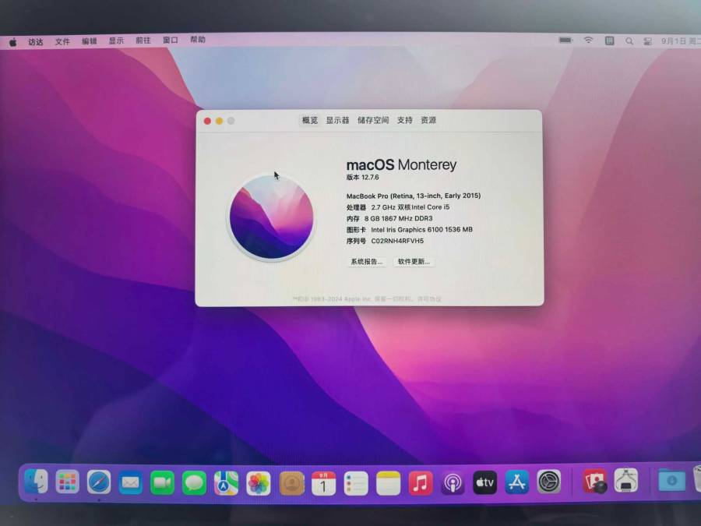Open FaceTime from the Dock
The image size is (701, 526).
click(x=162, y=482)
